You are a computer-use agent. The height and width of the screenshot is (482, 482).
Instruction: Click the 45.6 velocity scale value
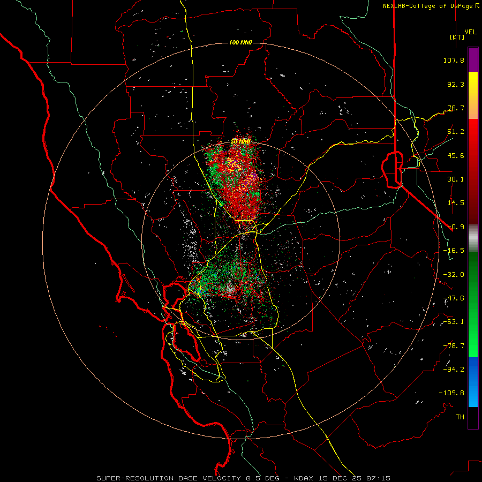456,155
